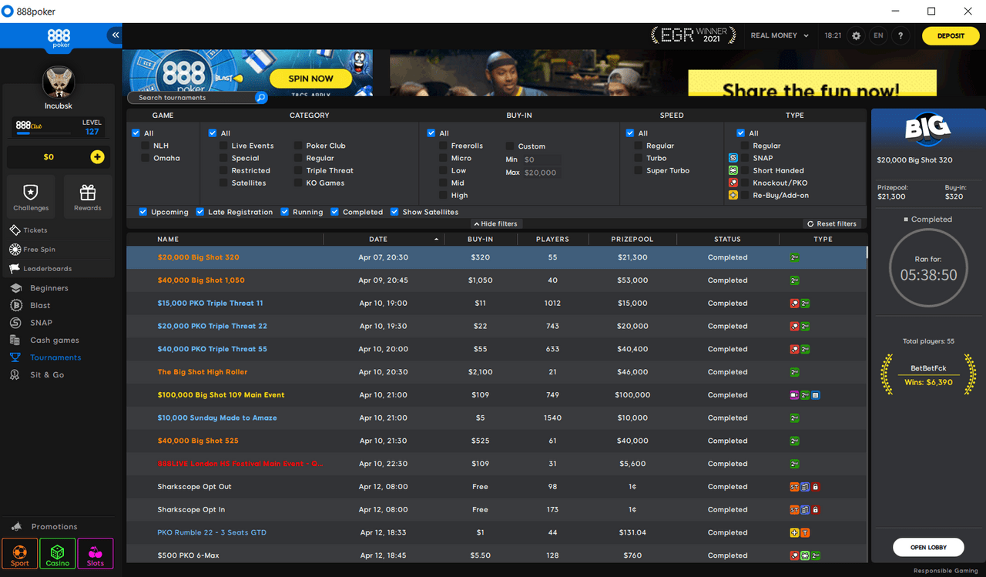Collapse filters with Hide filters
The width and height of the screenshot is (986, 577).
point(496,223)
